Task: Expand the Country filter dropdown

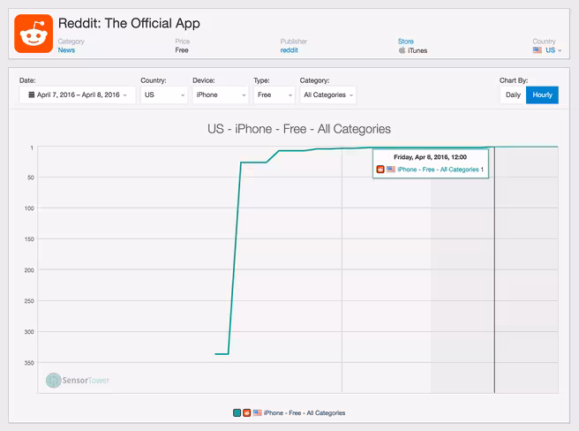Action: [x=164, y=95]
